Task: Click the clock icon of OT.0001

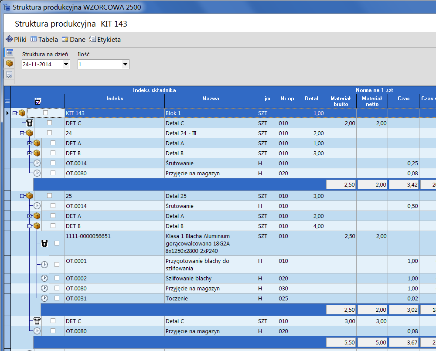Action: point(44,265)
